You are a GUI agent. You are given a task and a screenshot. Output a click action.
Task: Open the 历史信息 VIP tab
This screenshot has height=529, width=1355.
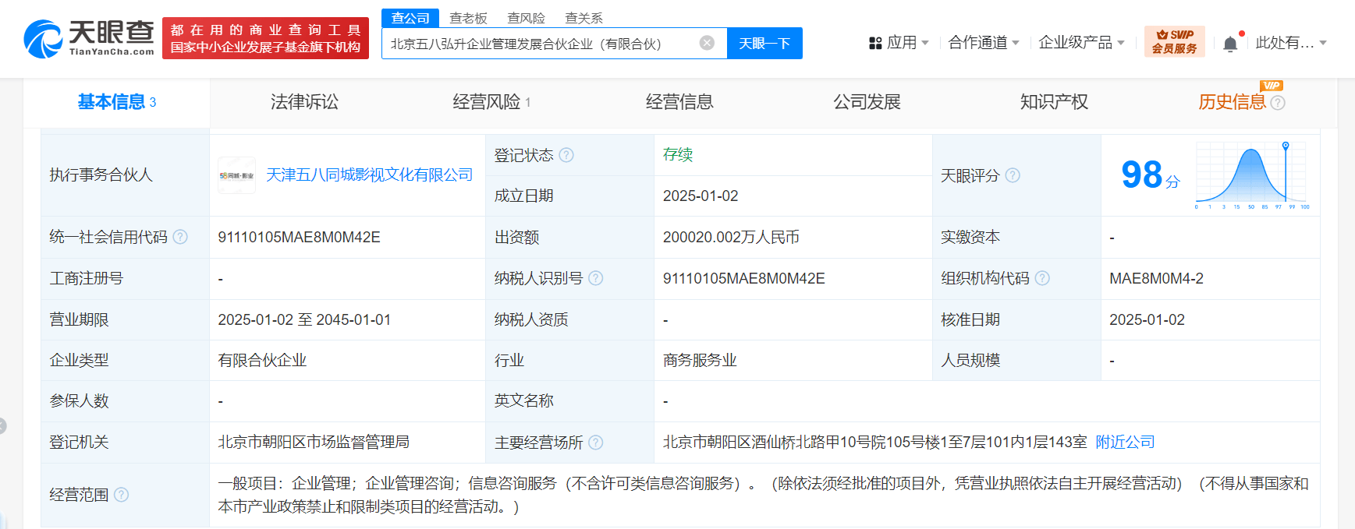1233,102
